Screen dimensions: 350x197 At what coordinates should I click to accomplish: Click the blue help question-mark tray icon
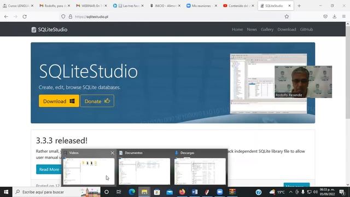pos(259,192)
